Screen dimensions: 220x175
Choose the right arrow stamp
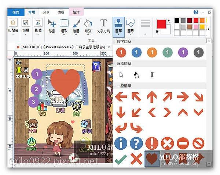point(183,97)
